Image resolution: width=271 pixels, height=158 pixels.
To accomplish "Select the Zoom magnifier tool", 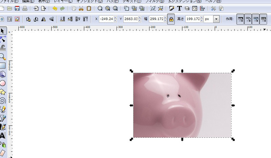I will coord(3,57).
